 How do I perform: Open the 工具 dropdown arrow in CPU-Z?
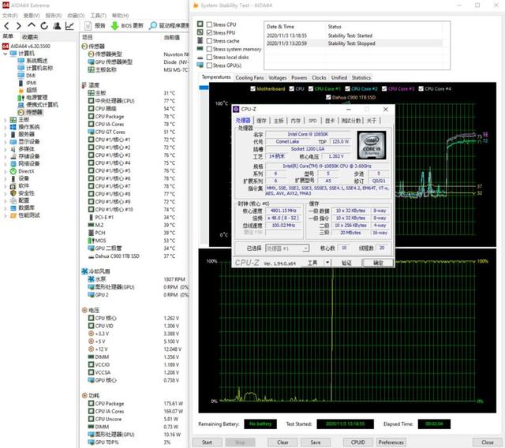click(x=327, y=263)
